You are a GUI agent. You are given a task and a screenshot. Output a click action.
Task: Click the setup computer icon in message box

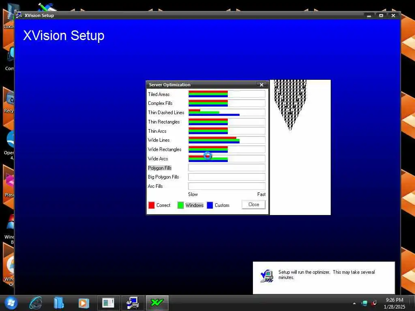[267, 275]
